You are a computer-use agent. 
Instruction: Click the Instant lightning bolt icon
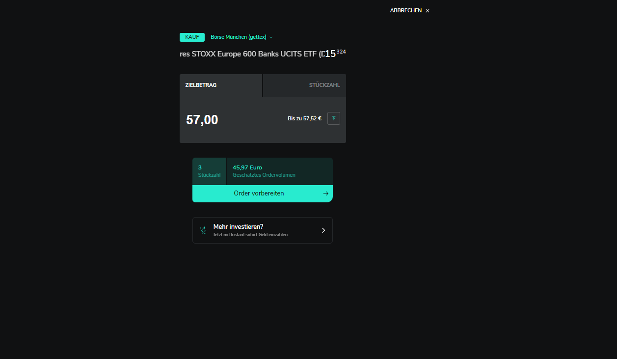pos(203,230)
